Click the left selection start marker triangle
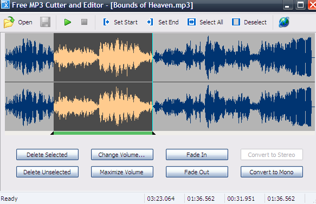 click(x=52, y=133)
